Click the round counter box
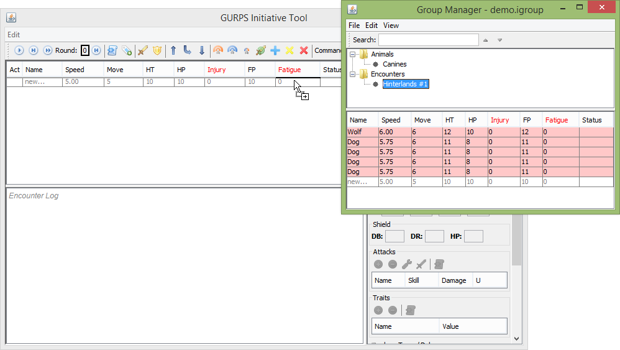The height and width of the screenshot is (350, 620). pyautogui.click(x=84, y=50)
